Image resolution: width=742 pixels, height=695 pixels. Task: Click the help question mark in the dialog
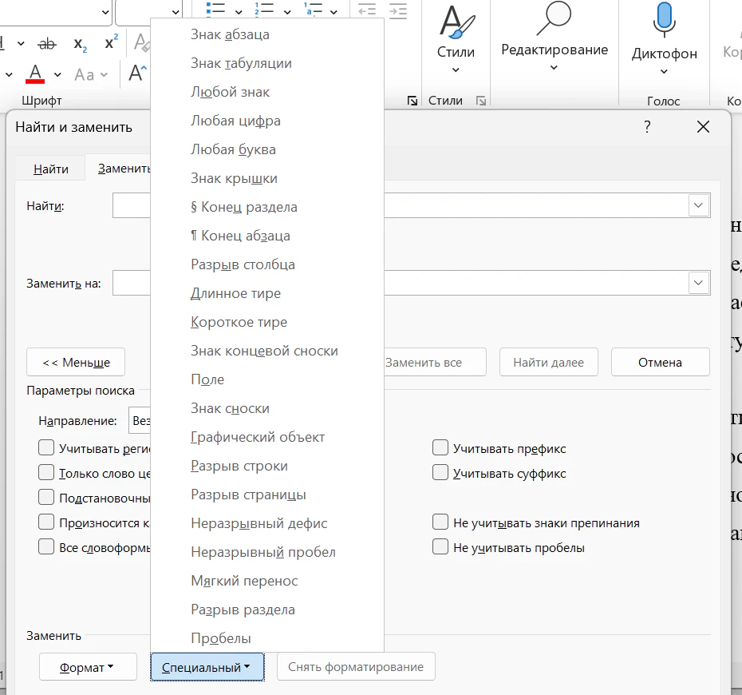tap(647, 126)
